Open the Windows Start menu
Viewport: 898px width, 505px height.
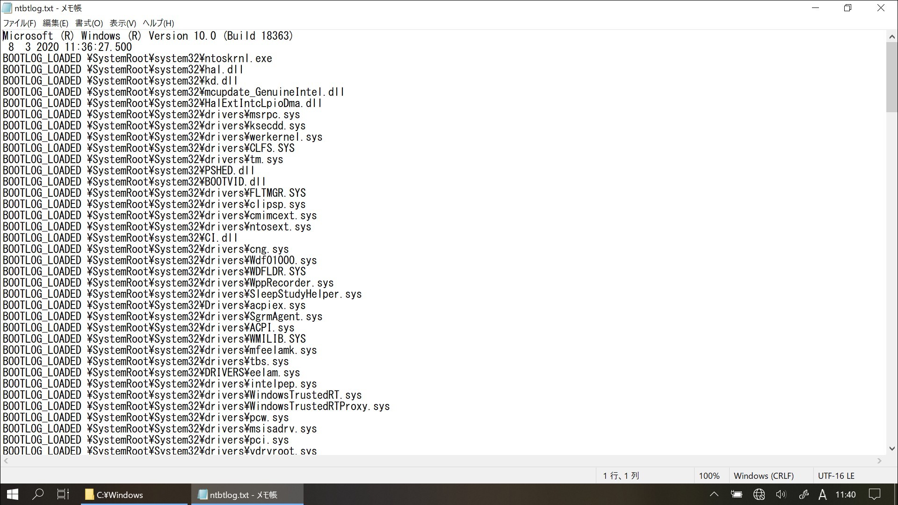(13, 494)
